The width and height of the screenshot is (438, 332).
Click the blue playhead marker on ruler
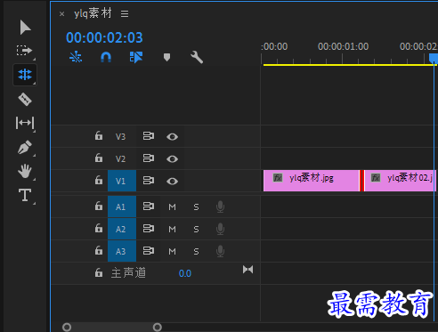tap(434, 58)
